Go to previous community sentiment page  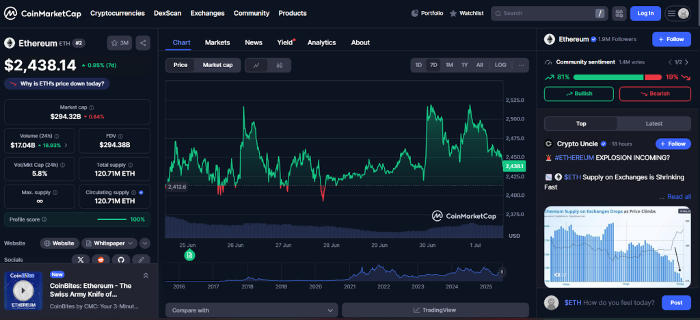pyautogui.click(x=670, y=62)
